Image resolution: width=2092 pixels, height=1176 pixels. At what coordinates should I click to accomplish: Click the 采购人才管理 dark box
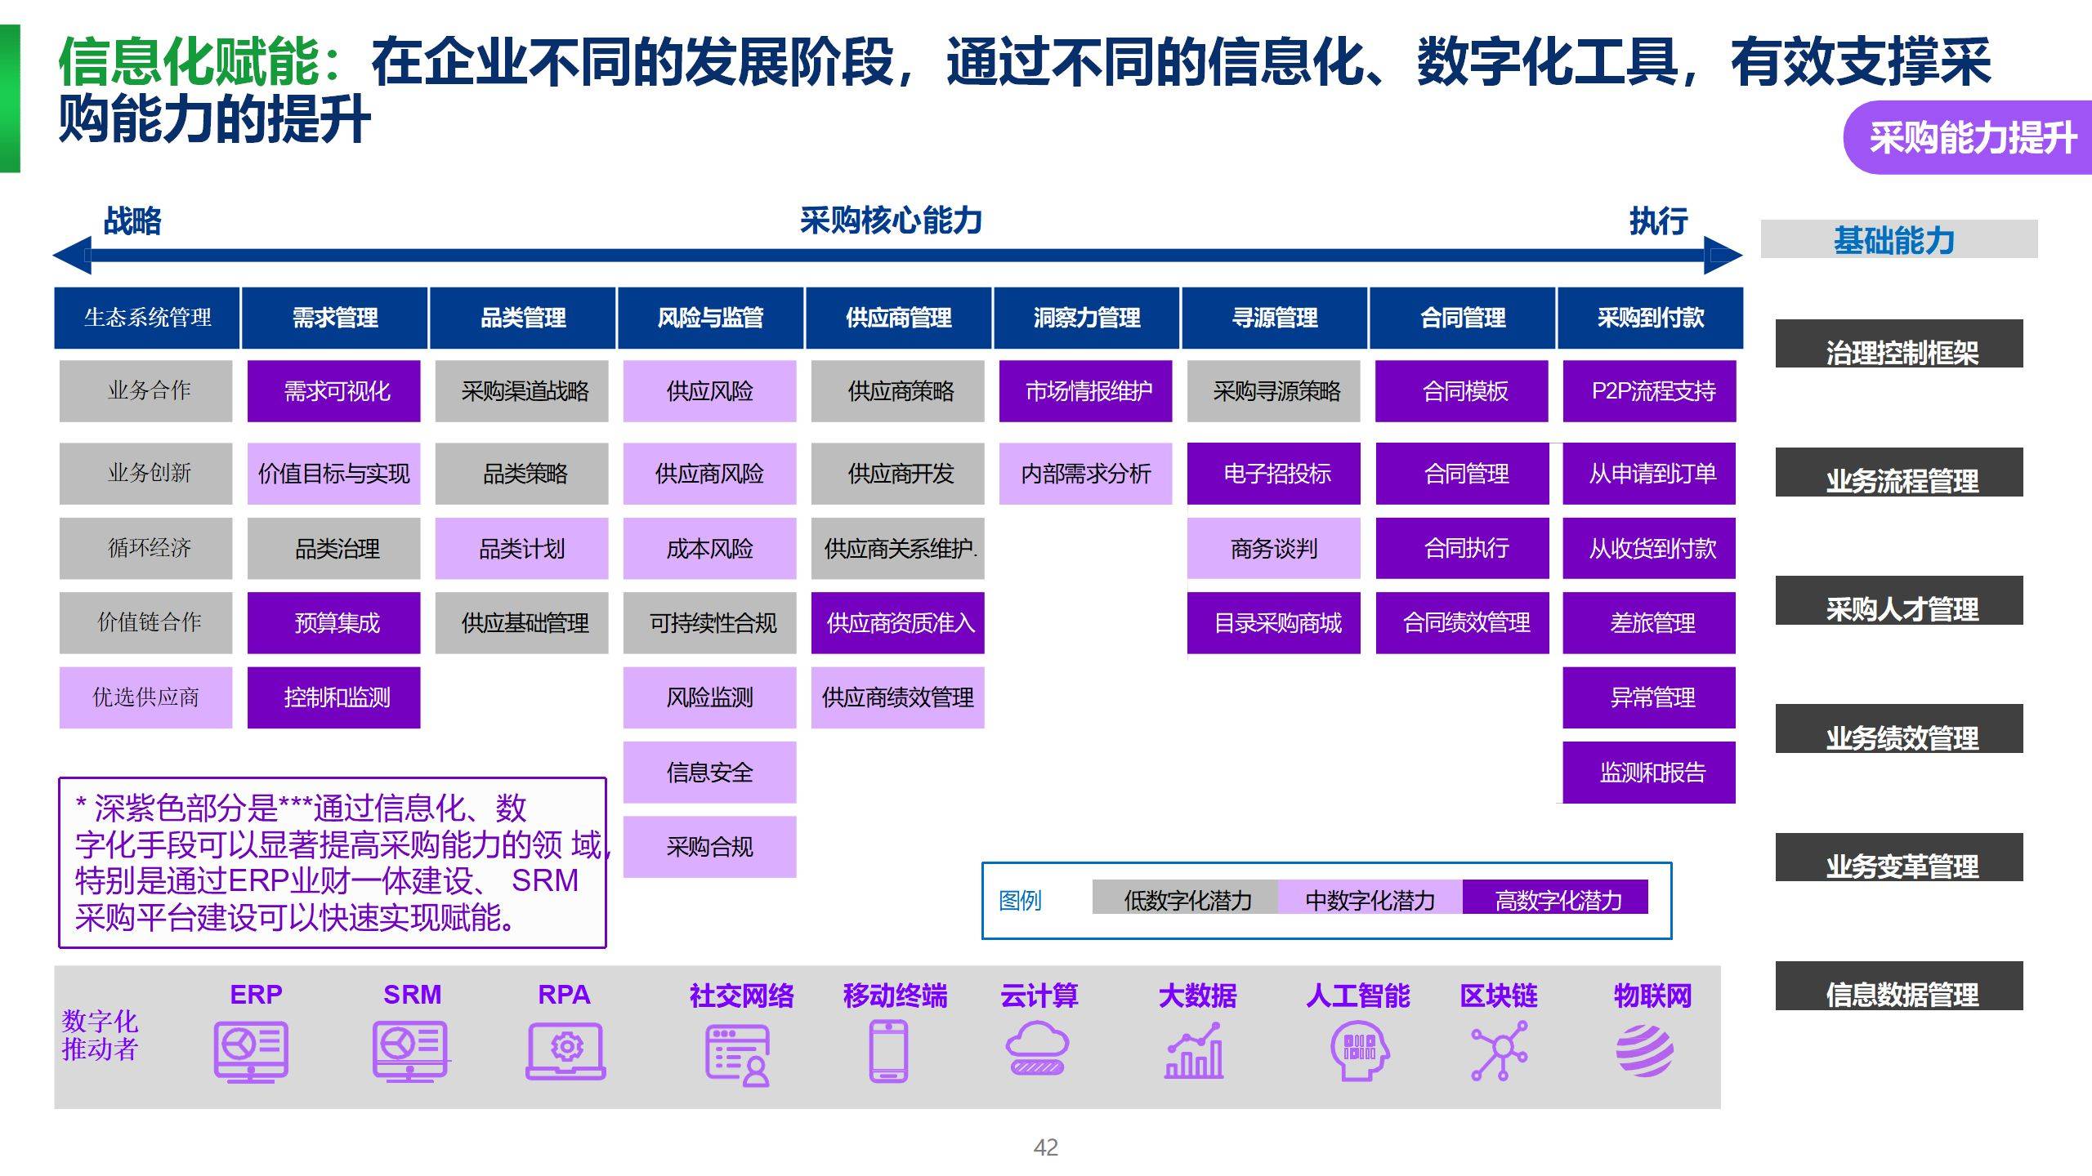tap(1899, 600)
